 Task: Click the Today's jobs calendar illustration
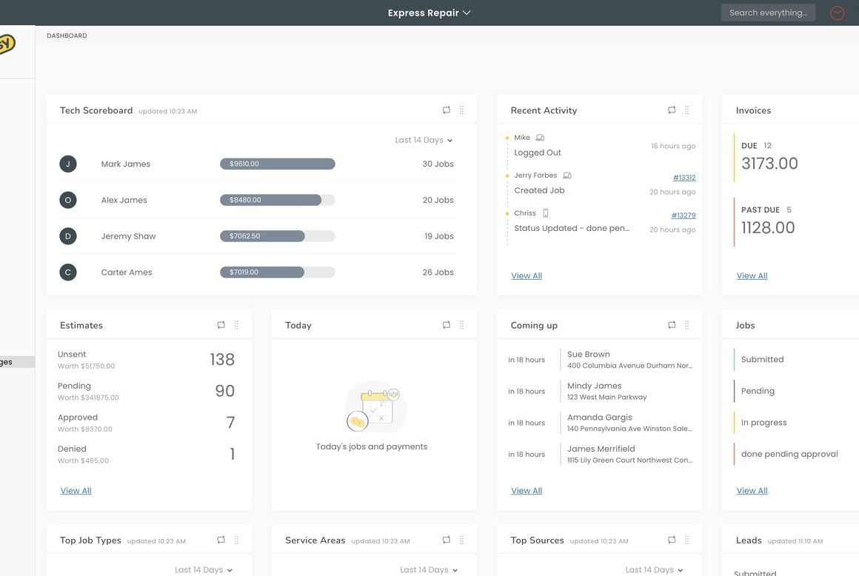click(375, 406)
